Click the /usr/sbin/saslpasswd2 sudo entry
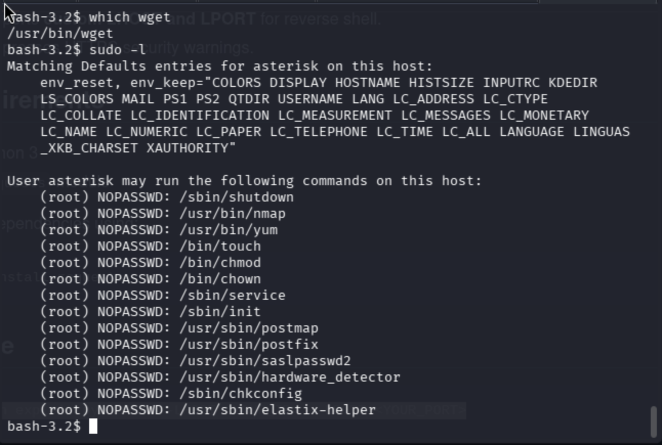The height and width of the screenshot is (445, 662). point(265,361)
